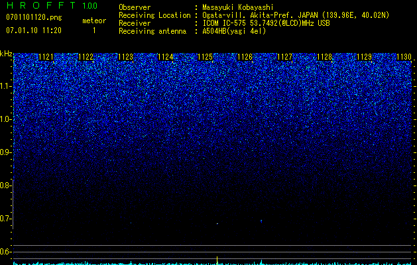
Task: Click time marker 1127
Action: pyautogui.click(x=284, y=57)
